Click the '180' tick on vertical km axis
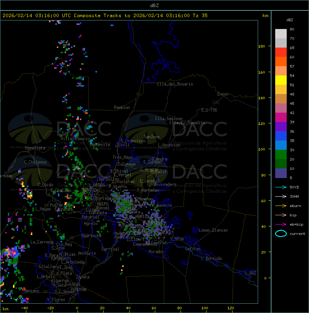309x313 pixels. (x=261, y=46)
